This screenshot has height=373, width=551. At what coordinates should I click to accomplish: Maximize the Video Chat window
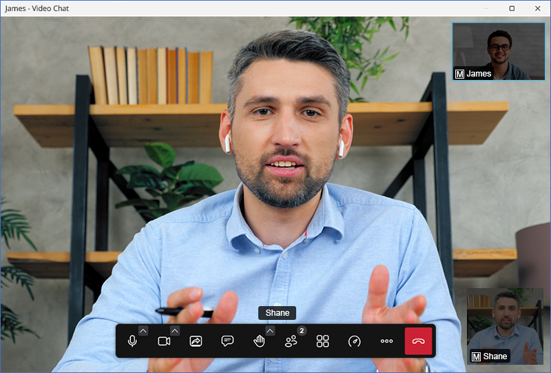(x=512, y=8)
